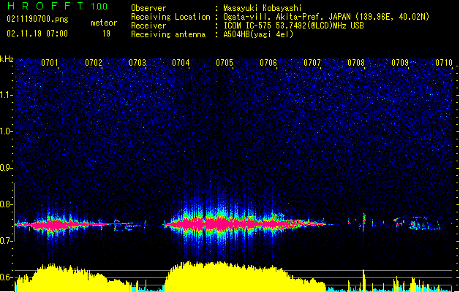Click the 0.8 kHz axis label
The height and width of the screenshot is (292, 460).
click(6, 204)
